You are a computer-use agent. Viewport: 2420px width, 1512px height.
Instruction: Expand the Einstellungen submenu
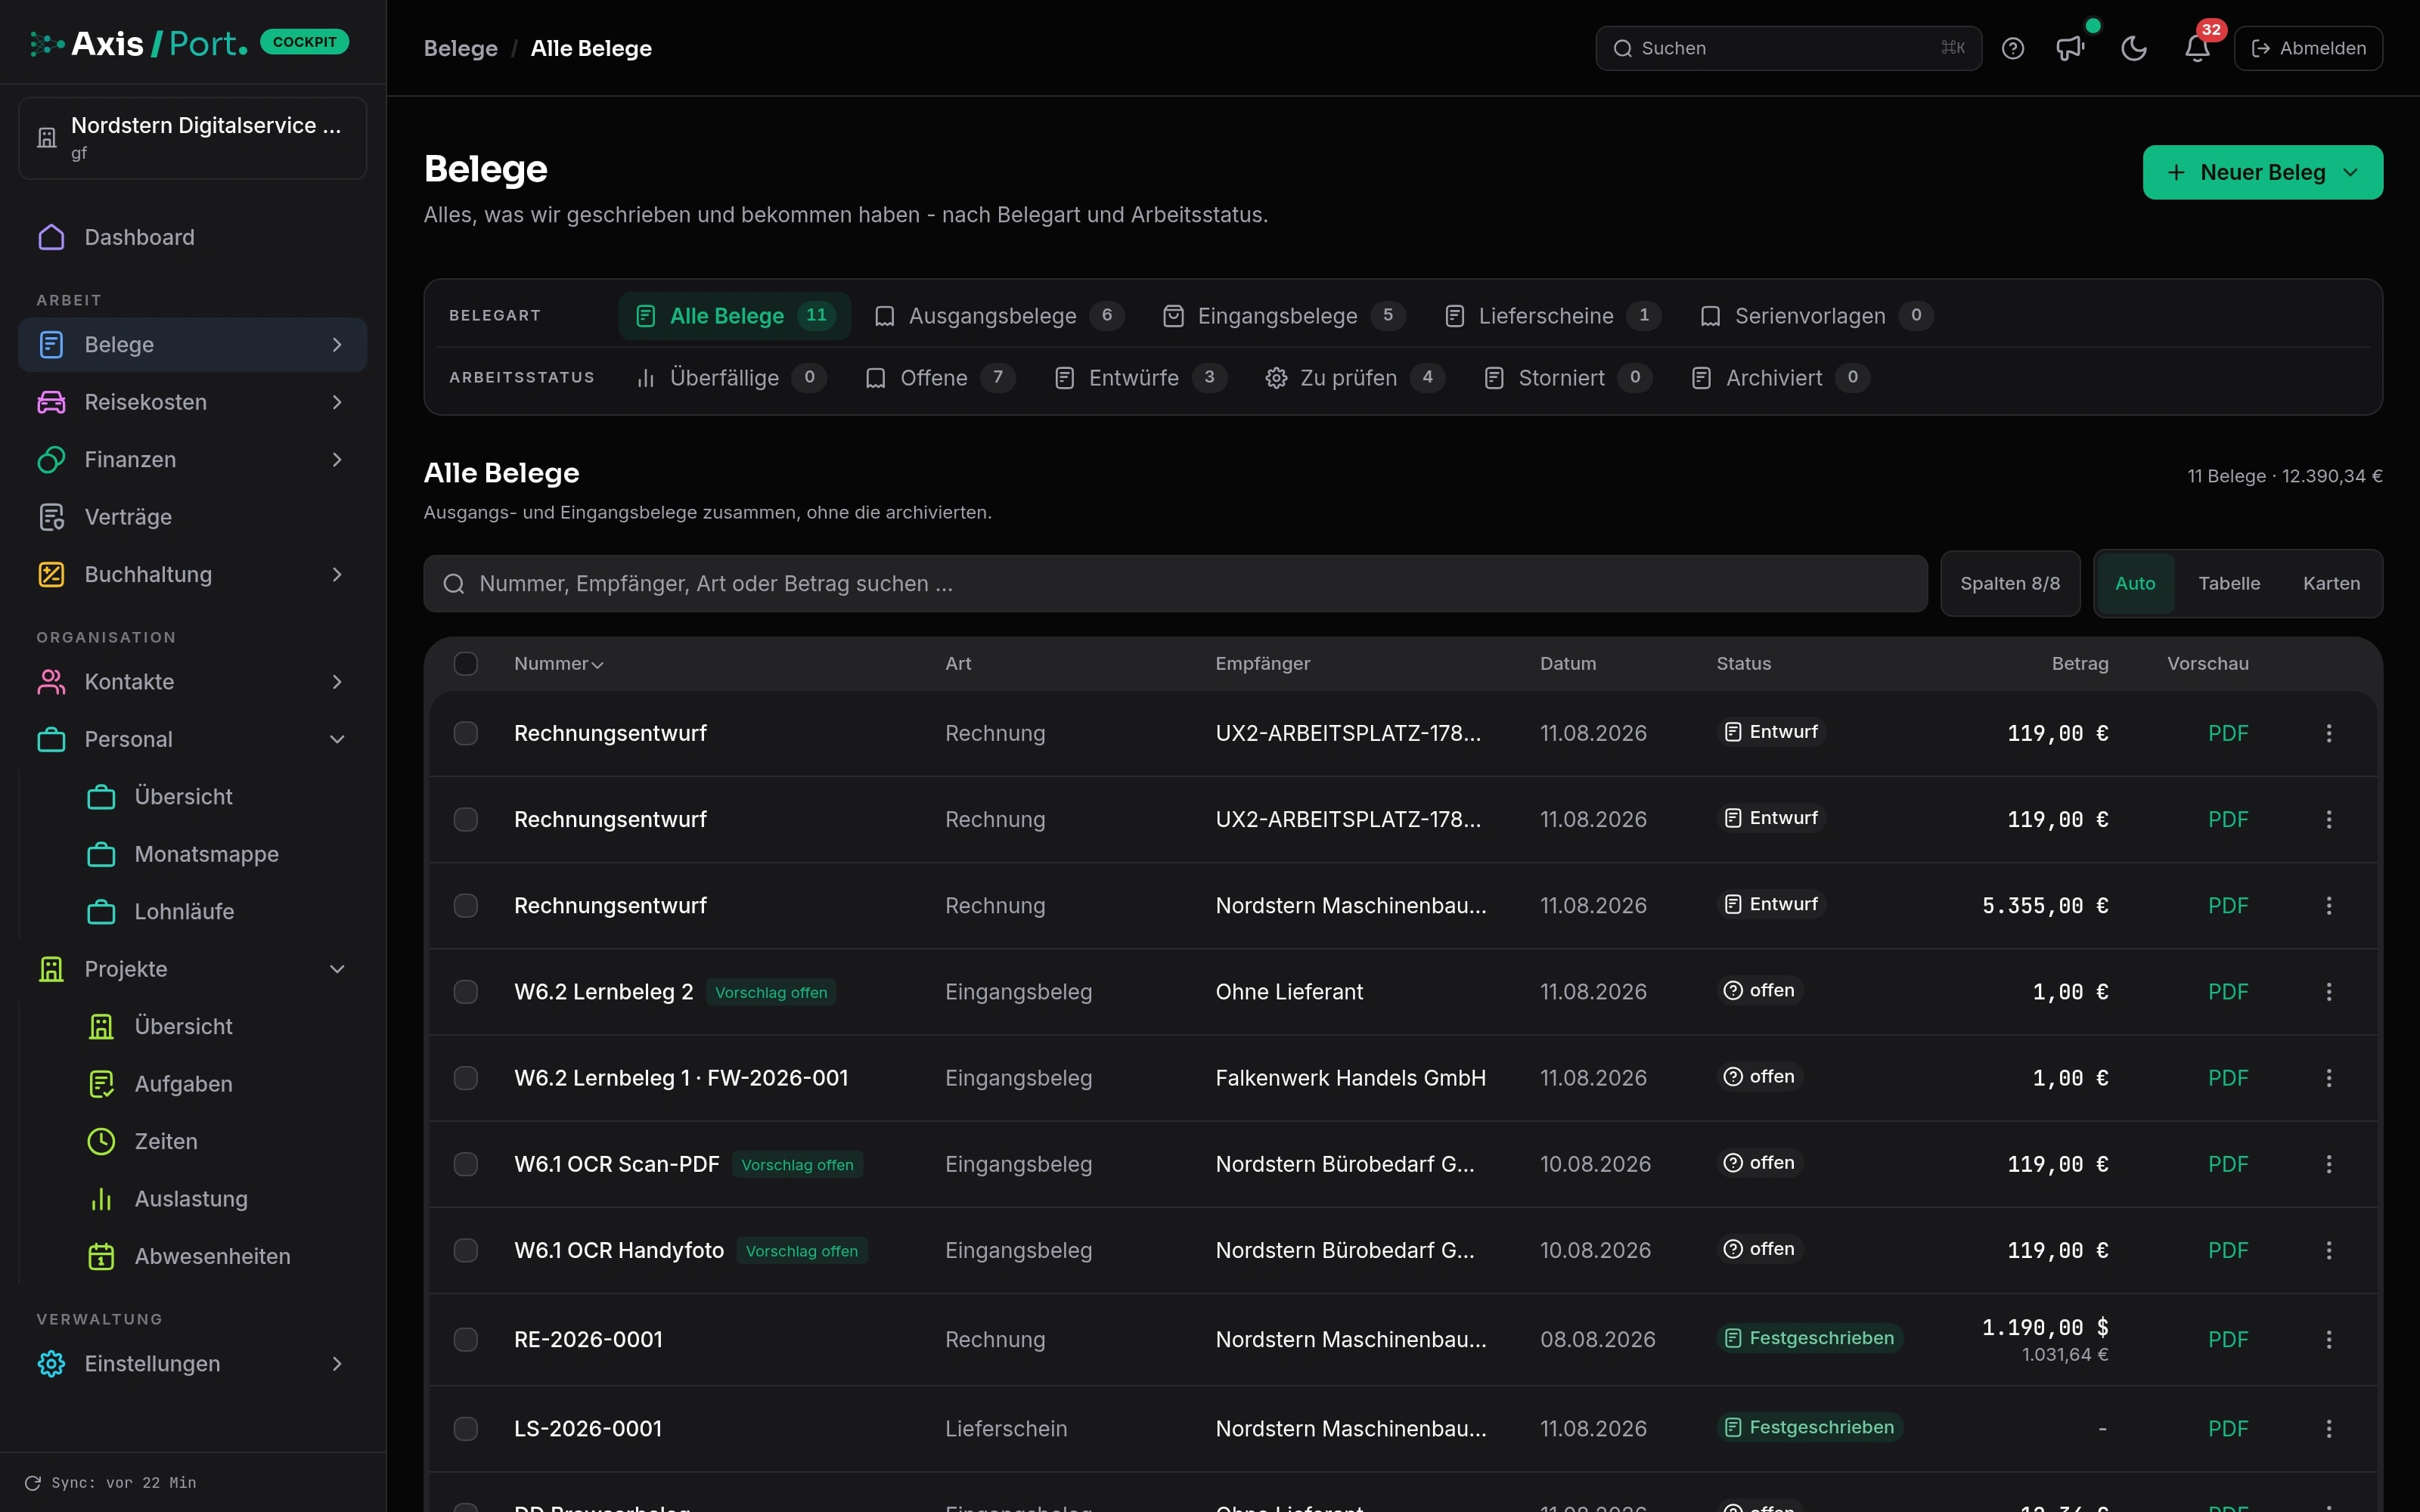(x=337, y=1364)
